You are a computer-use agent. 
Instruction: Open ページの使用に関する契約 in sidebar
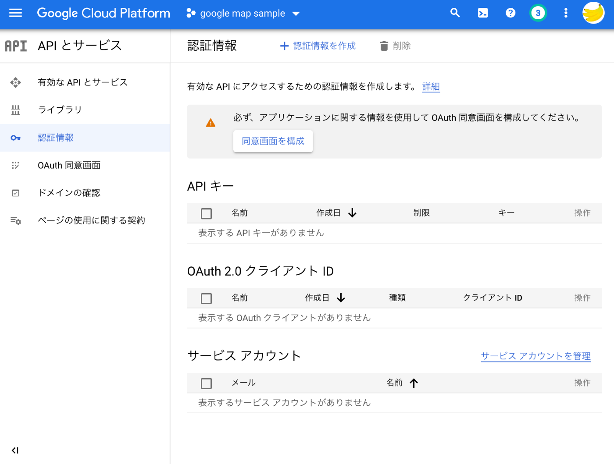click(x=85, y=220)
